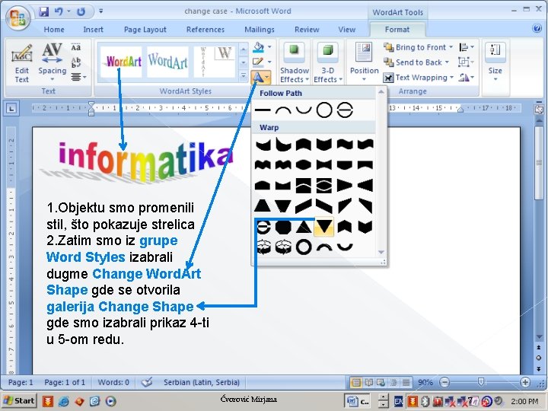Click the Change WordArt Shape button
This screenshot has width=548, height=411.
[x=260, y=77]
